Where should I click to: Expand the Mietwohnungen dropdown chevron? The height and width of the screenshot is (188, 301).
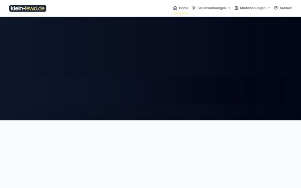[269, 8]
